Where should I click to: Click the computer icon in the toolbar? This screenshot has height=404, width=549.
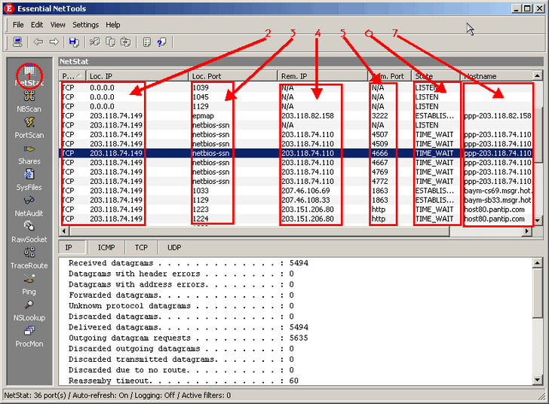[x=17, y=42]
